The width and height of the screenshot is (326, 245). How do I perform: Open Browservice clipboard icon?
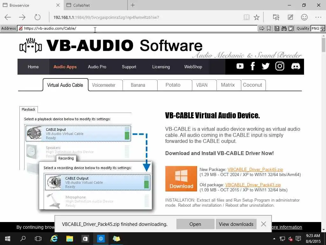click(291, 28)
